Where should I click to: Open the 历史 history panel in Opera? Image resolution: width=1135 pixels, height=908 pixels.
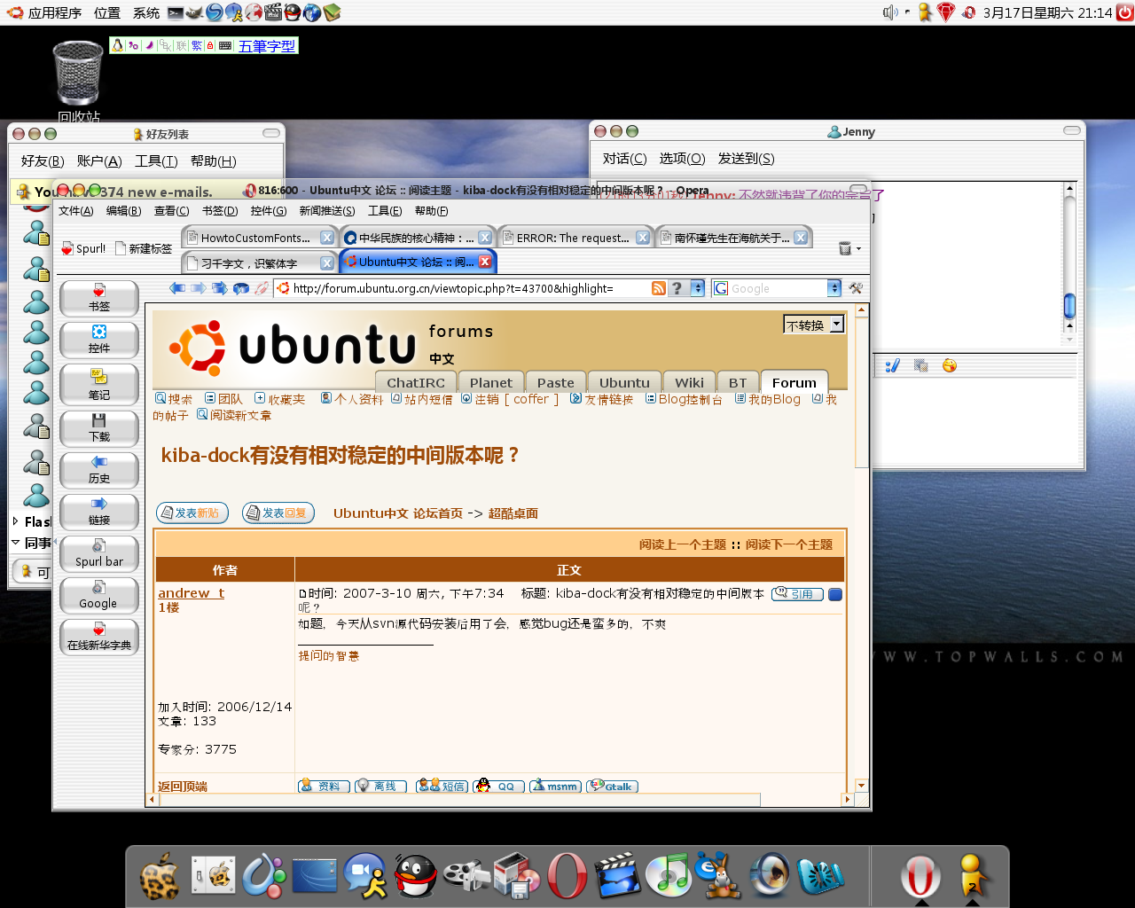pyautogui.click(x=99, y=470)
